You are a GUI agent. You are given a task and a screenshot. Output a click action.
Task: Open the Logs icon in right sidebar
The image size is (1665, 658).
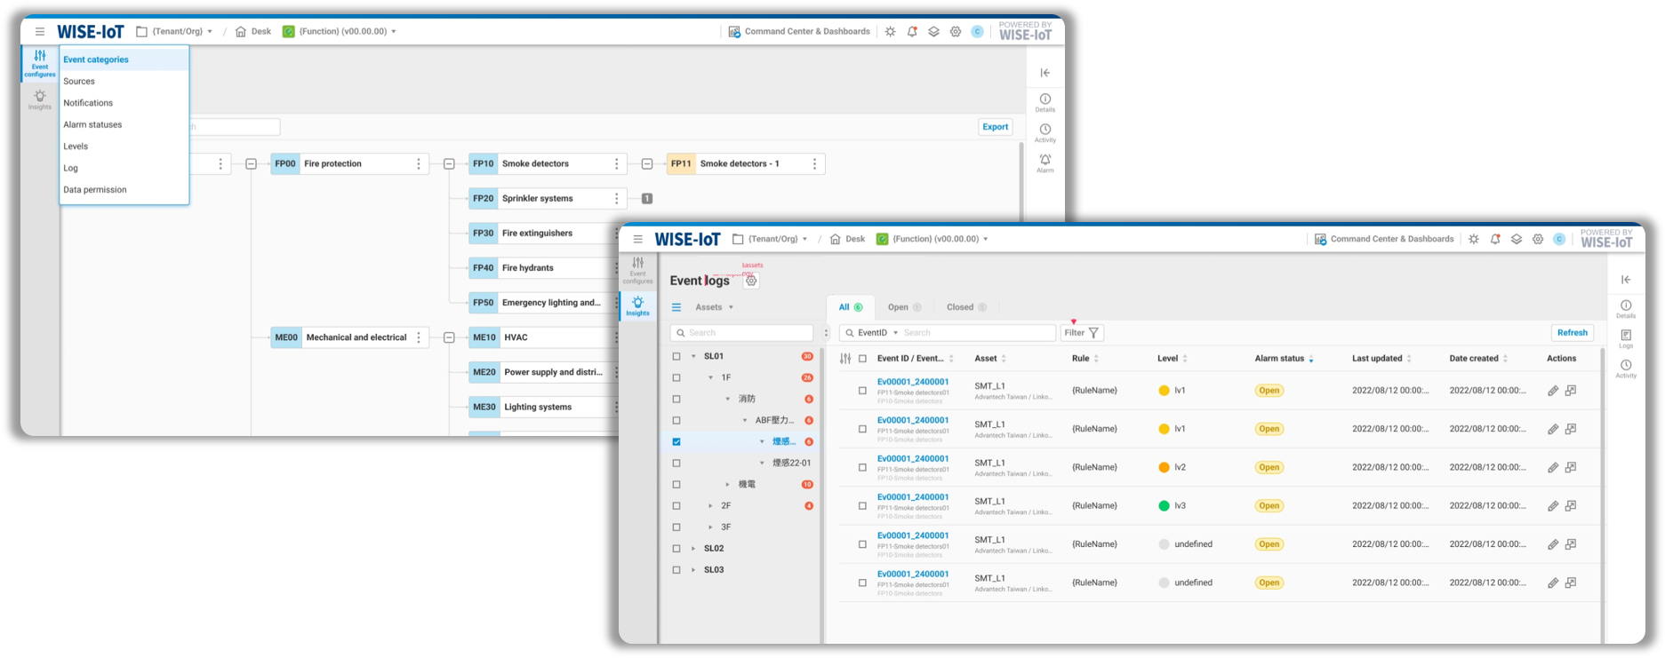[x=1625, y=337]
